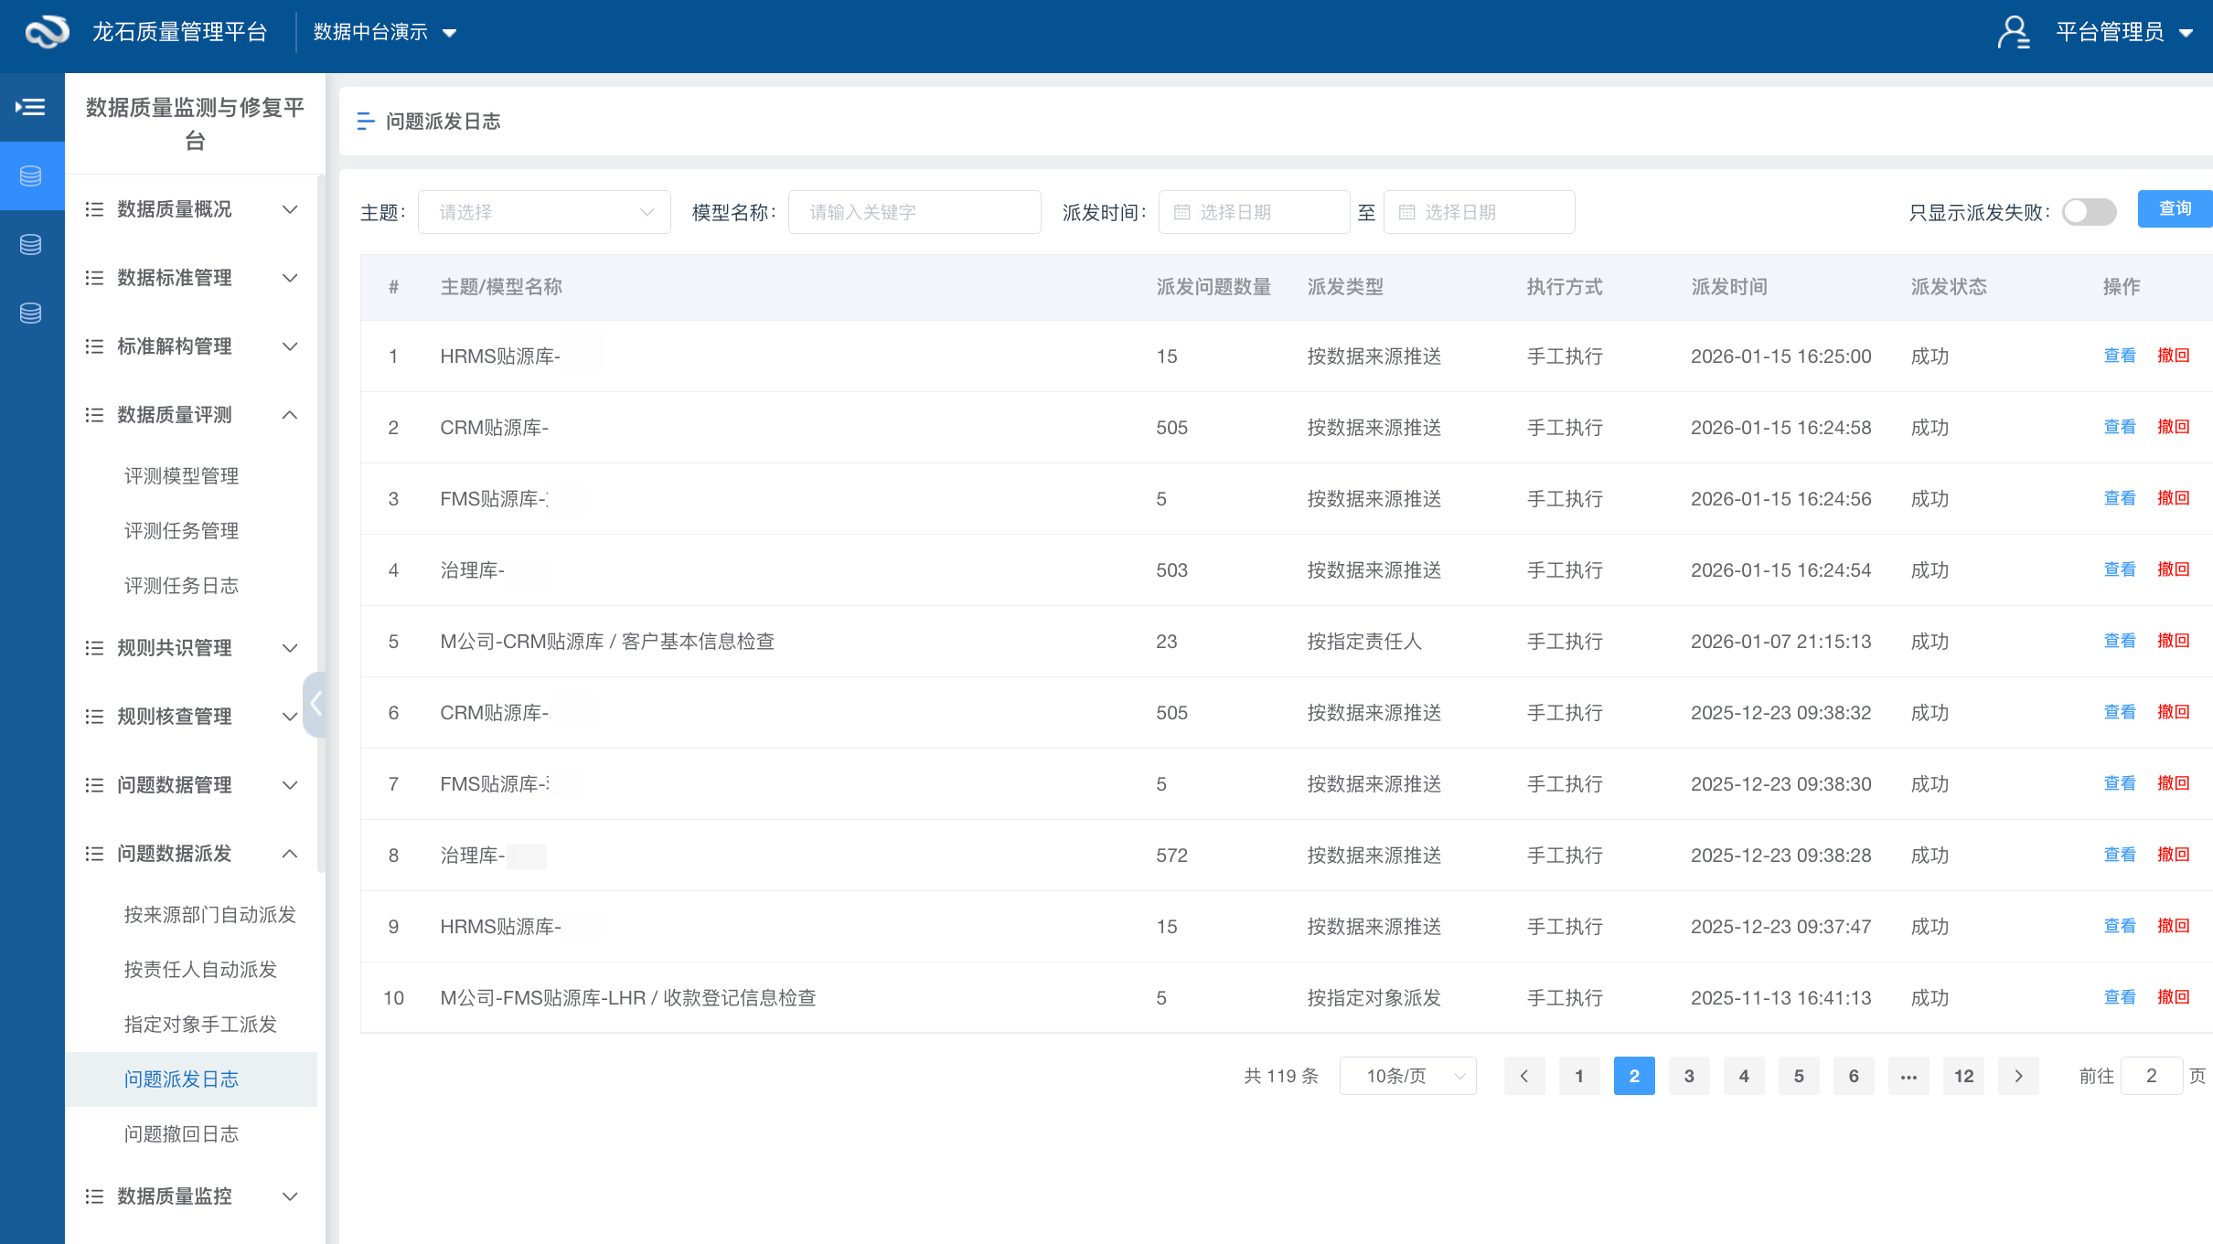Click the 问题派发日志 page header icon
2213x1244 pixels.
pos(366,121)
